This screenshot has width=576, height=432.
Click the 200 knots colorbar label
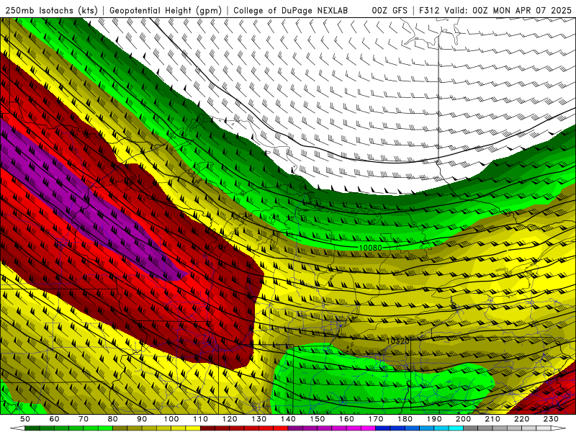[x=463, y=418]
